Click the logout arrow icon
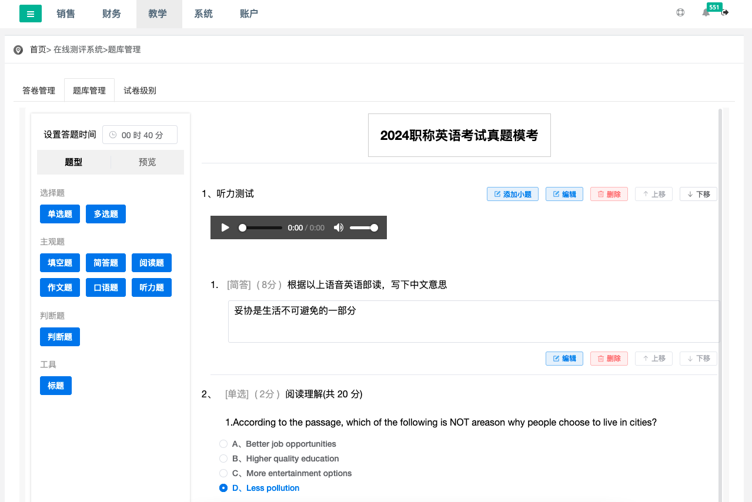752x502 pixels. coord(725,12)
